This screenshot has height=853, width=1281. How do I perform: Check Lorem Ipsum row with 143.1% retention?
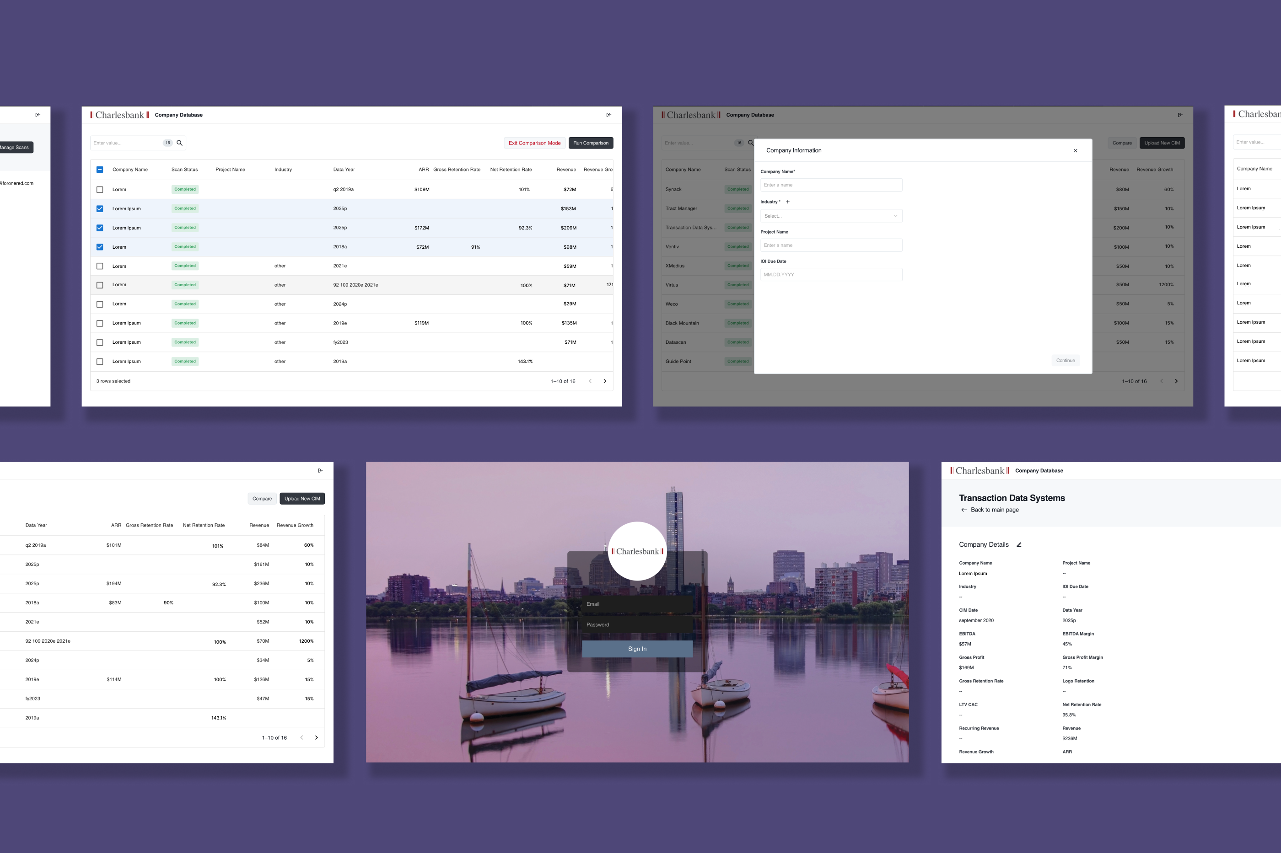click(100, 362)
